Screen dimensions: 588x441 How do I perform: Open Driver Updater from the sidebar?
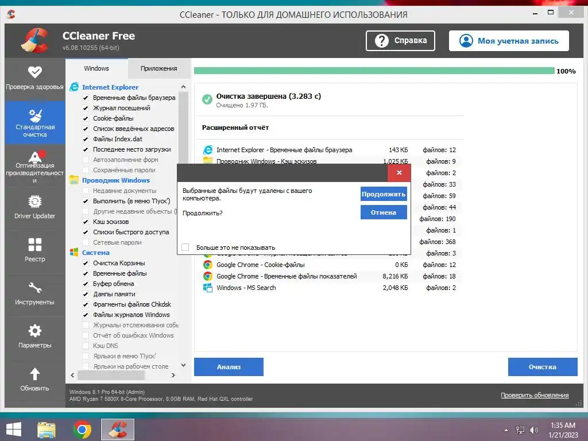35,207
